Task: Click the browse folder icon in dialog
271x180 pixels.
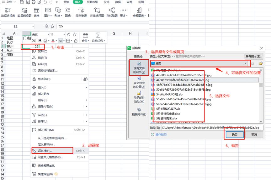Action: click(260, 63)
